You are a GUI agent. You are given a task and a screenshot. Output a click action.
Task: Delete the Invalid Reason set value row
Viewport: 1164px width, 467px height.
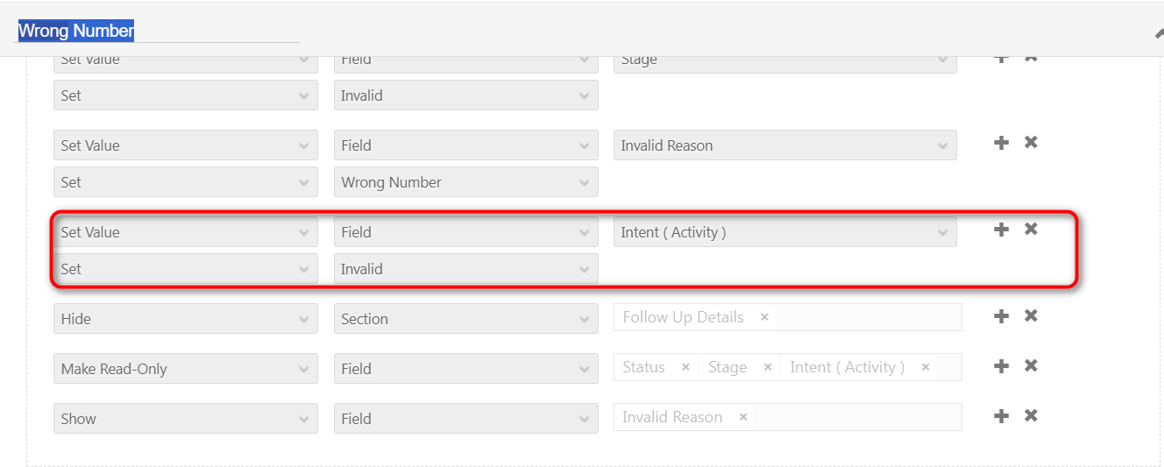(x=1031, y=143)
